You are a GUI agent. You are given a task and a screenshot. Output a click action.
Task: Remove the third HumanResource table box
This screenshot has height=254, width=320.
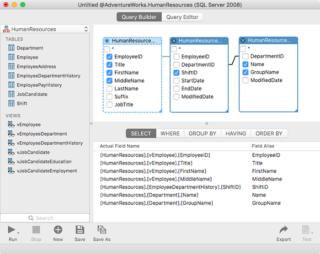coord(243,40)
